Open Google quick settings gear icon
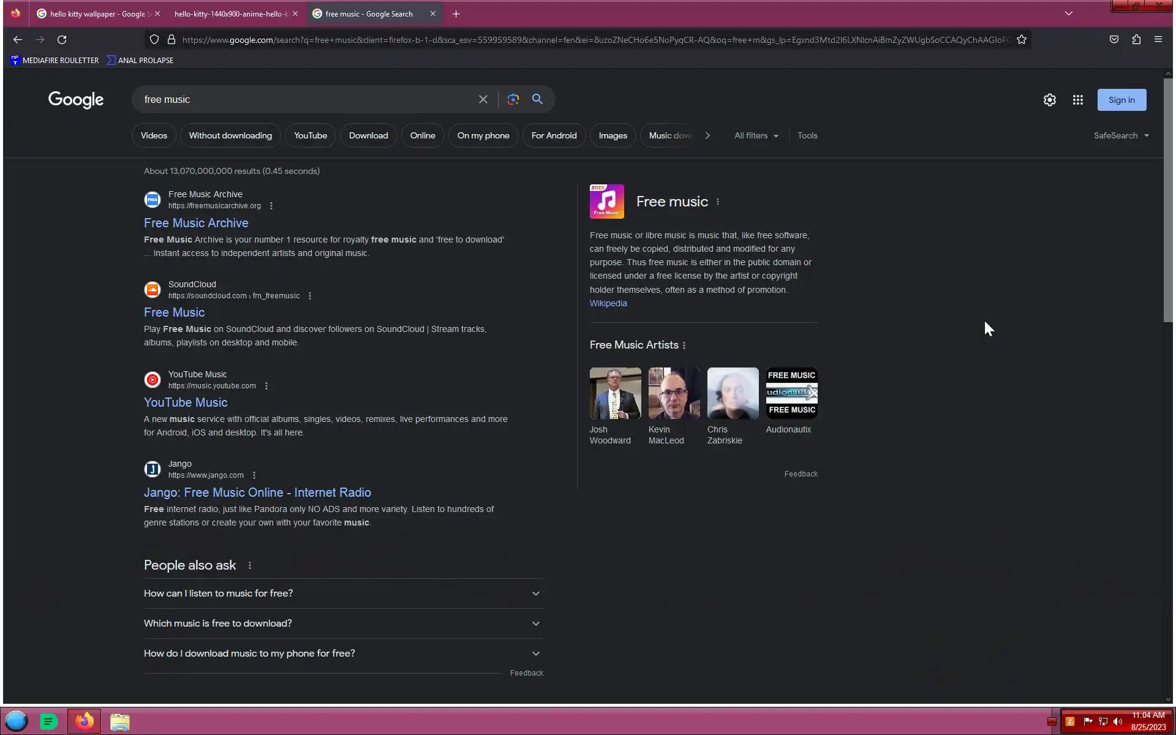Viewport: 1176px width, 735px height. pyautogui.click(x=1049, y=100)
